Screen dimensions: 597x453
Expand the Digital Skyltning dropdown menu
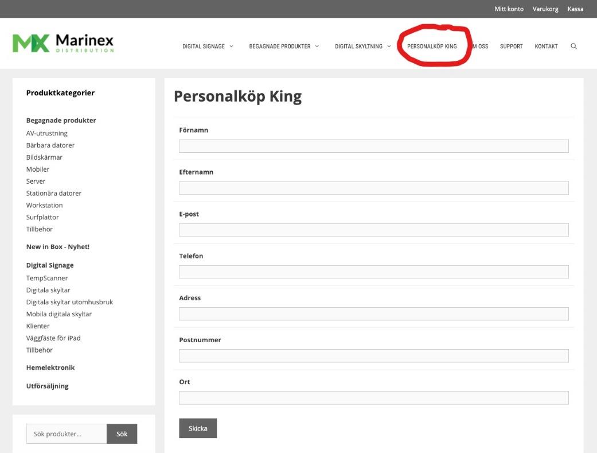coord(362,47)
